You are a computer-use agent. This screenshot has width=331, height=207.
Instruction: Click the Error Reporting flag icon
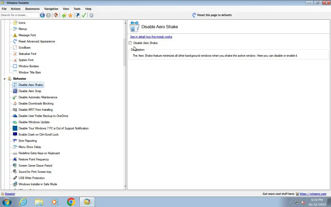click(15, 141)
